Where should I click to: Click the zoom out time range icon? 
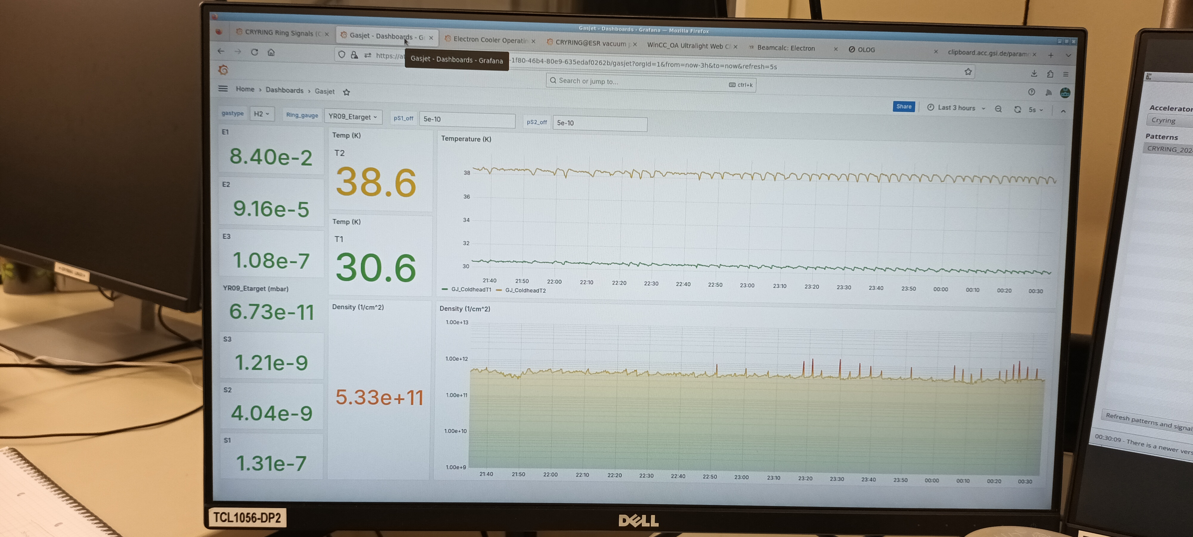pos(998,109)
